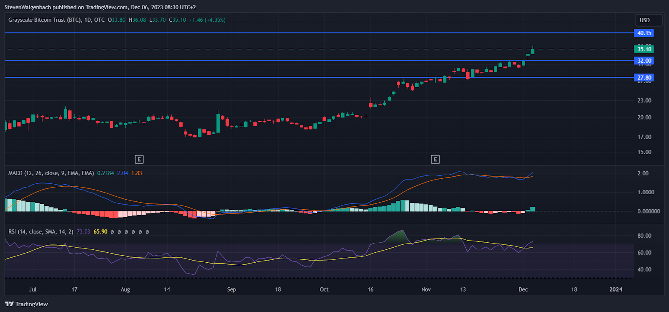Select the Grayscale Bitcoin Trust (BTC) legend title
669x312 pixels.
coord(56,20)
